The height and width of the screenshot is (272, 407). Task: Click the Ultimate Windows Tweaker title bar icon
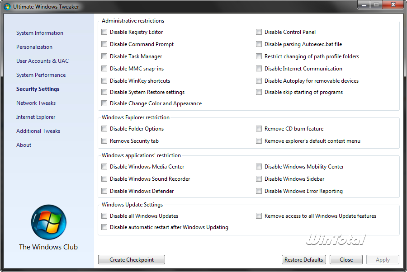[x=7, y=6]
